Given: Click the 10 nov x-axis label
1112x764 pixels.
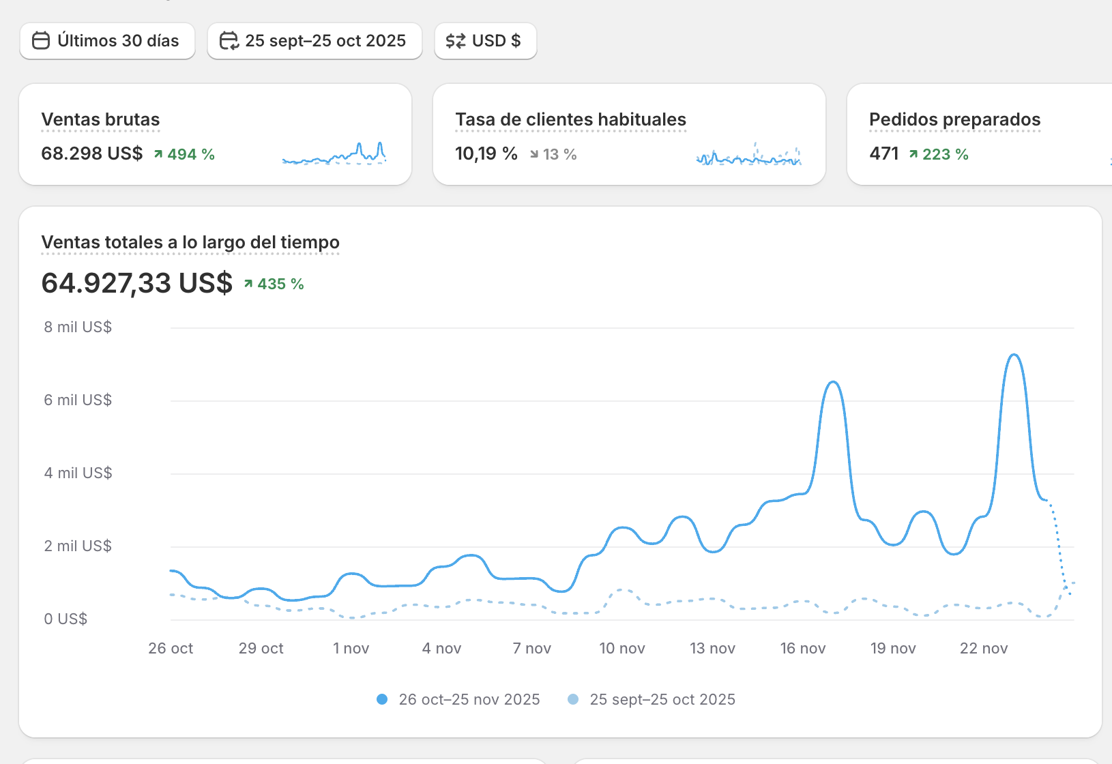Looking at the screenshot, I should (622, 649).
